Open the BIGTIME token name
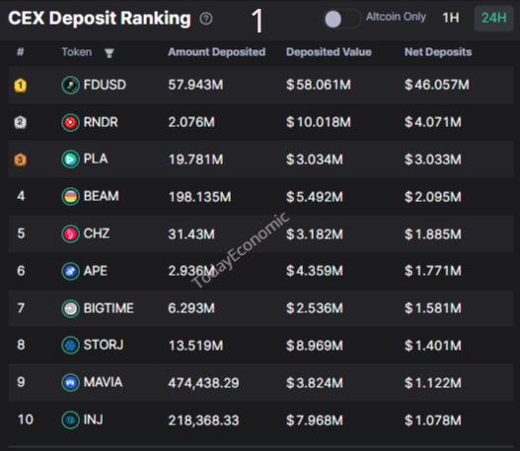The image size is (520, 451). pyautogui.click(x=109, y=308)
